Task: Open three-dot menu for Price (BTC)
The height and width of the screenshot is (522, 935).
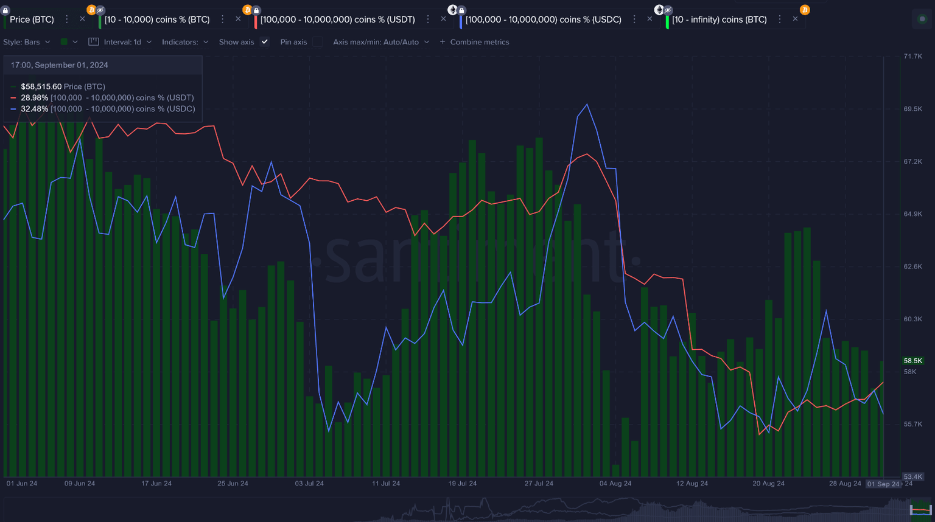Action: 67,19
